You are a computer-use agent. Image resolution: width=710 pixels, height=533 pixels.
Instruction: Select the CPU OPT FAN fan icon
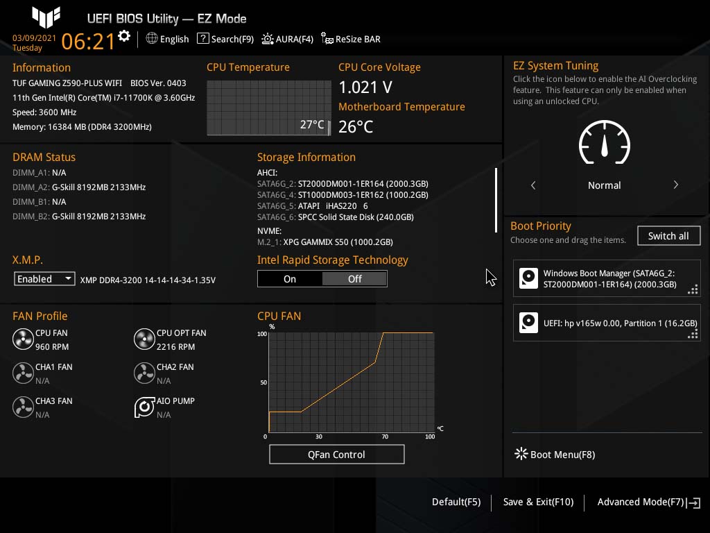pos(144,339)
